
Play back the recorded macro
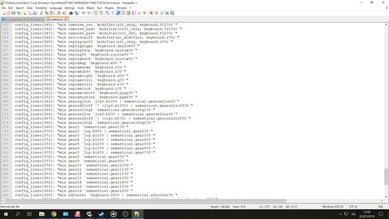pos(162,13)
